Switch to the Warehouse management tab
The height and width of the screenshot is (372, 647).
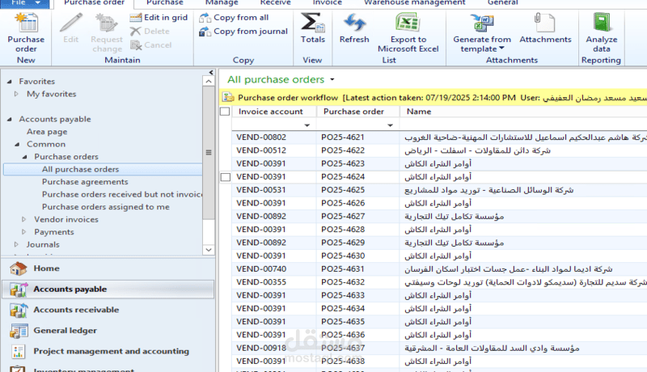point(414,3)
